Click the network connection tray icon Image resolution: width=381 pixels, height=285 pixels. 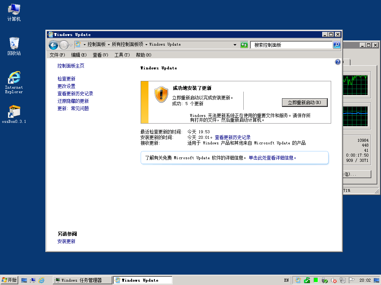pos(343,281)
